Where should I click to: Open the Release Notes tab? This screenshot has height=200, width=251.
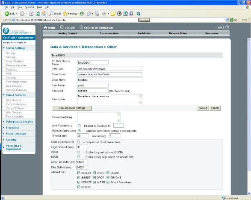point(178,33)
